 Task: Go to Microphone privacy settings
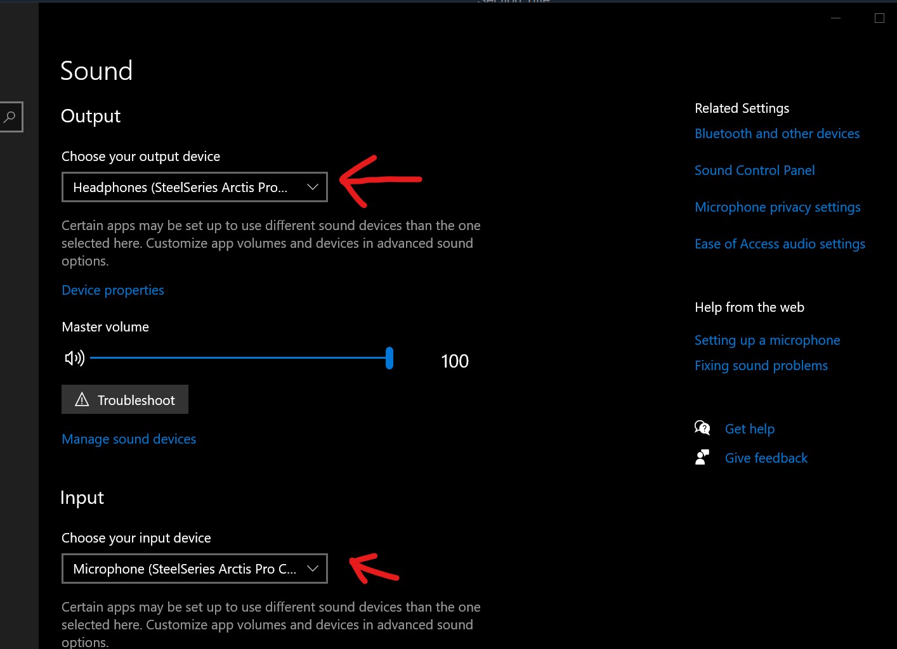(x=777, y=207)
